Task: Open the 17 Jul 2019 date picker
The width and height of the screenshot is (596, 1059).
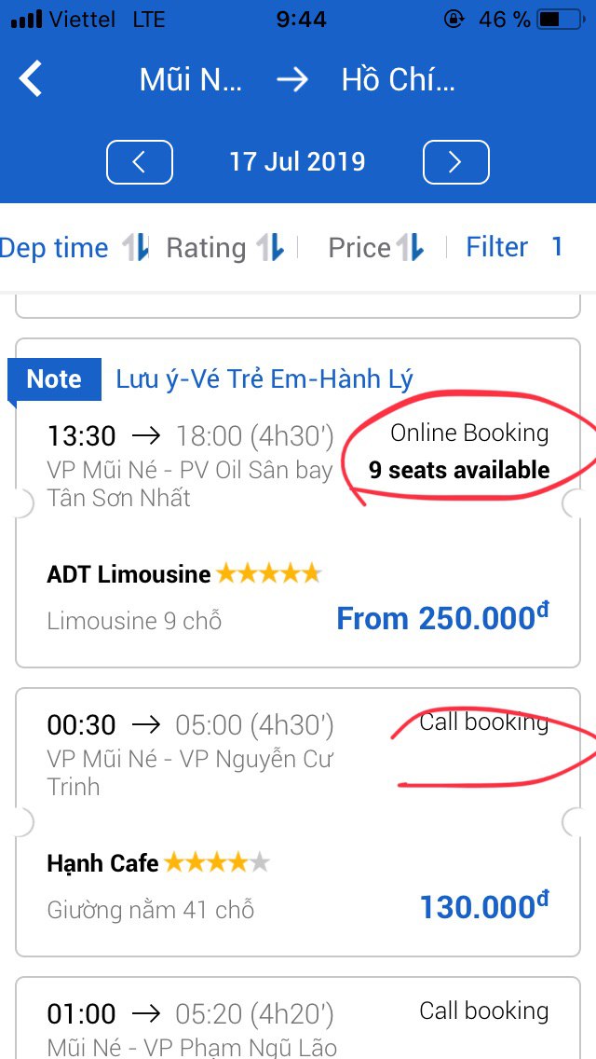Action: click(x=297, y=162)
